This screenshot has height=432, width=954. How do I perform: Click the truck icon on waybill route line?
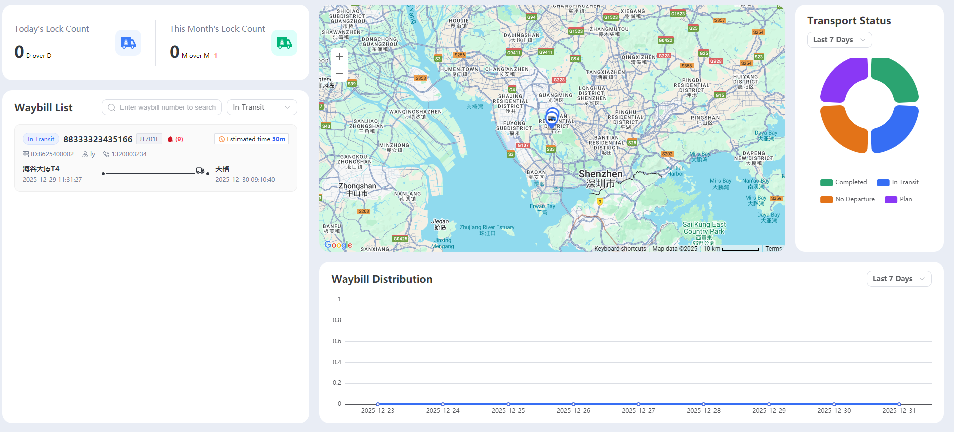point(200,171)
